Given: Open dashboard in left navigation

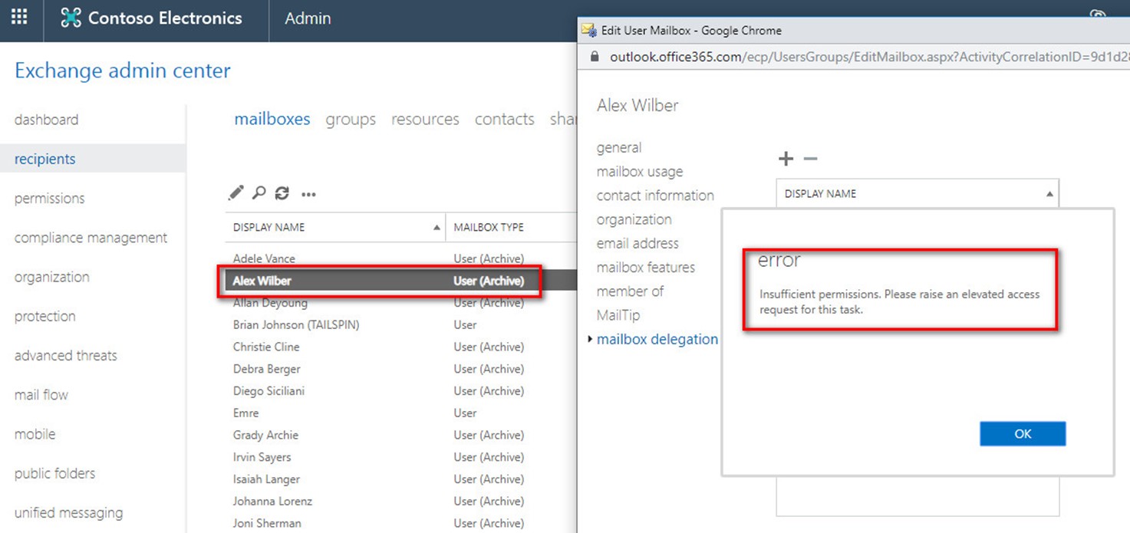Looking at the screenshot, I should (x=46, y=120).
